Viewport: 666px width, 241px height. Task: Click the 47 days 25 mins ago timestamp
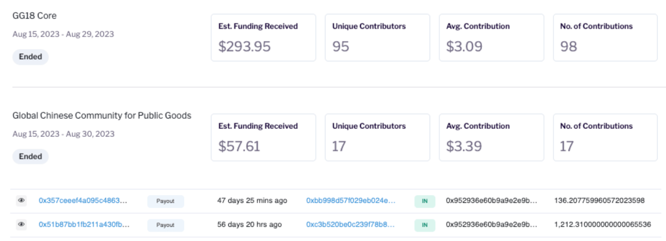(252, 201)
